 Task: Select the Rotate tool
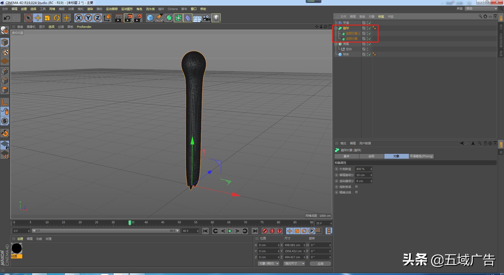[x=57, y=18]
